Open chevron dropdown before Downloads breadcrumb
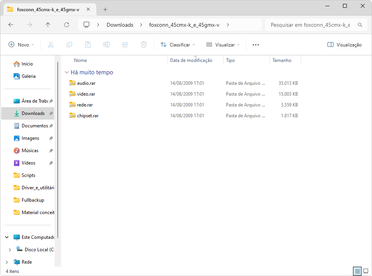Image resolution: width=372 pixels, height=276 pixels. 98,25
